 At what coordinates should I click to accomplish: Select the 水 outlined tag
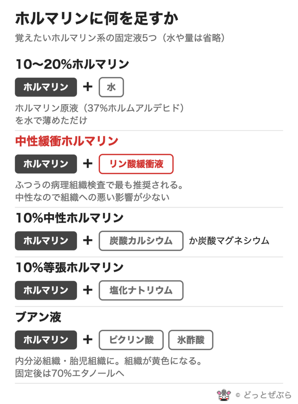point(111,87)
